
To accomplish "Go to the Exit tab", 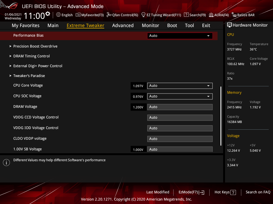I will [206, 25].
